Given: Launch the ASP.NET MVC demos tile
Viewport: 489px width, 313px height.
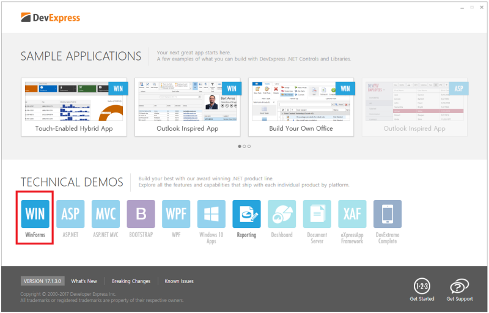Looking at the screenshot, I should tap(106, 214).
